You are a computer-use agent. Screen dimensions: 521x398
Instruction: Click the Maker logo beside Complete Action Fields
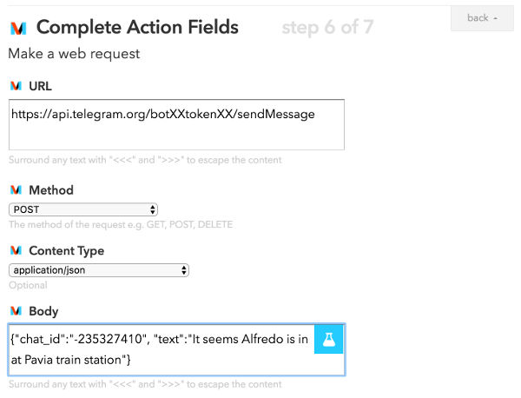pyautogui.click(x=18, y=29)
